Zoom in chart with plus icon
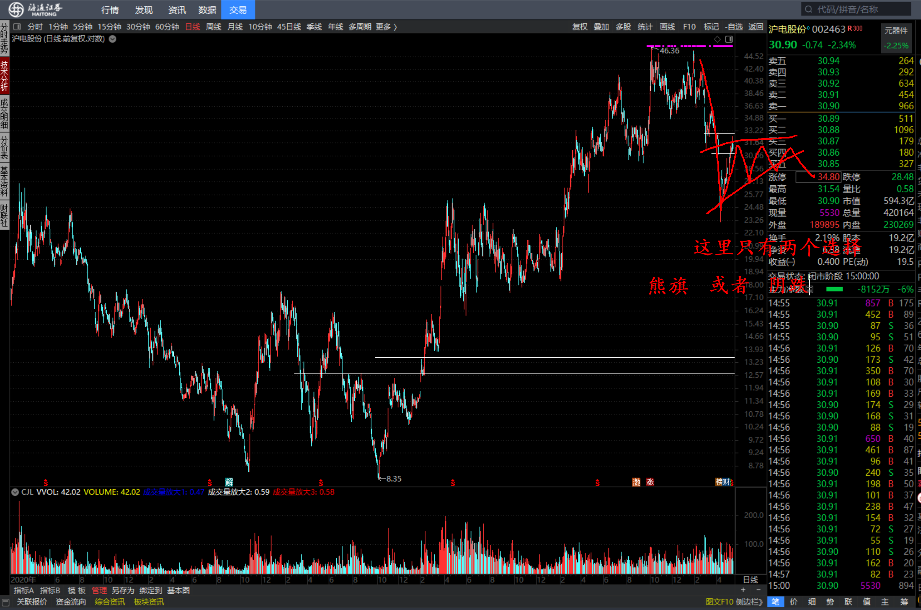This screenshot has height=610, width=921. click(743, 590)
